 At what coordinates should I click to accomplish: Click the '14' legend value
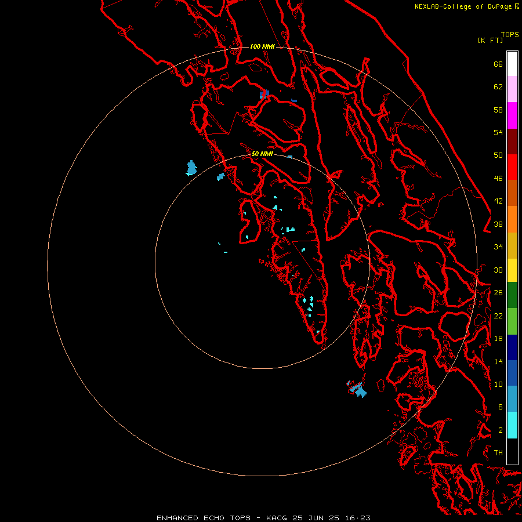[498, 361]
